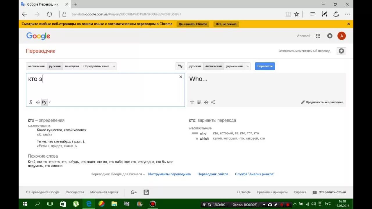Click the pencil 'Предложить исправление' link
Screen dimensions: 372x209
322,102
